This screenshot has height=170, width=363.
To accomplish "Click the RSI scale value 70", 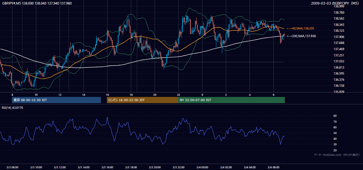I will (335, 122).
